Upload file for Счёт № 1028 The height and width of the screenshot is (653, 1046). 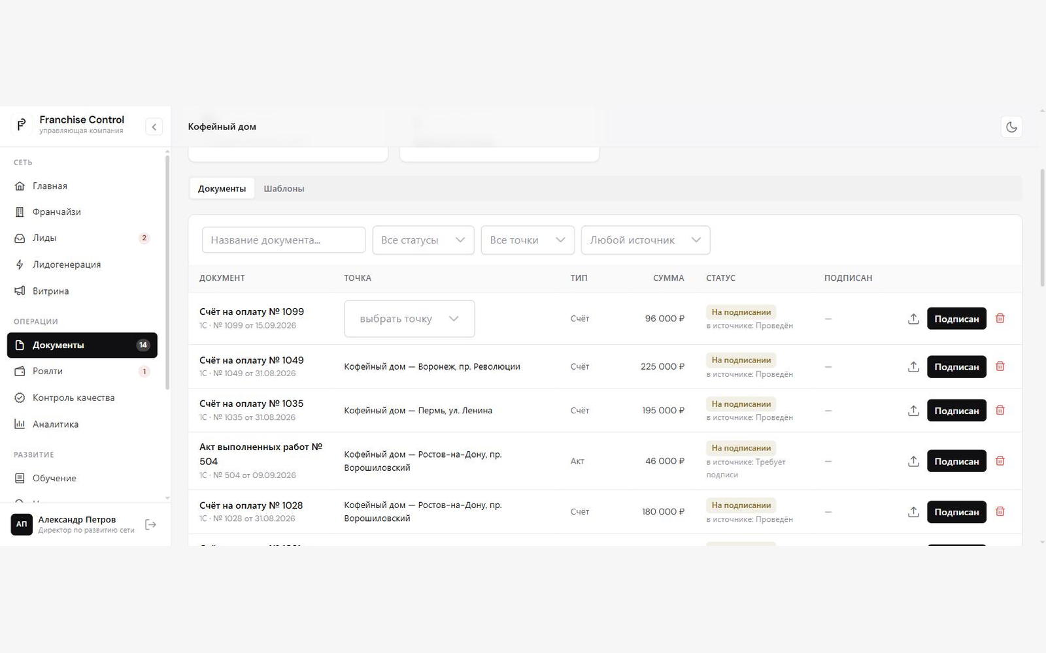913,512
